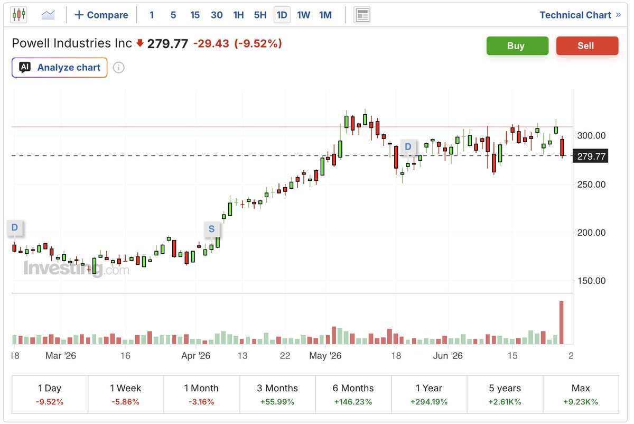Select the 5 years performance range

coord(505,395)
